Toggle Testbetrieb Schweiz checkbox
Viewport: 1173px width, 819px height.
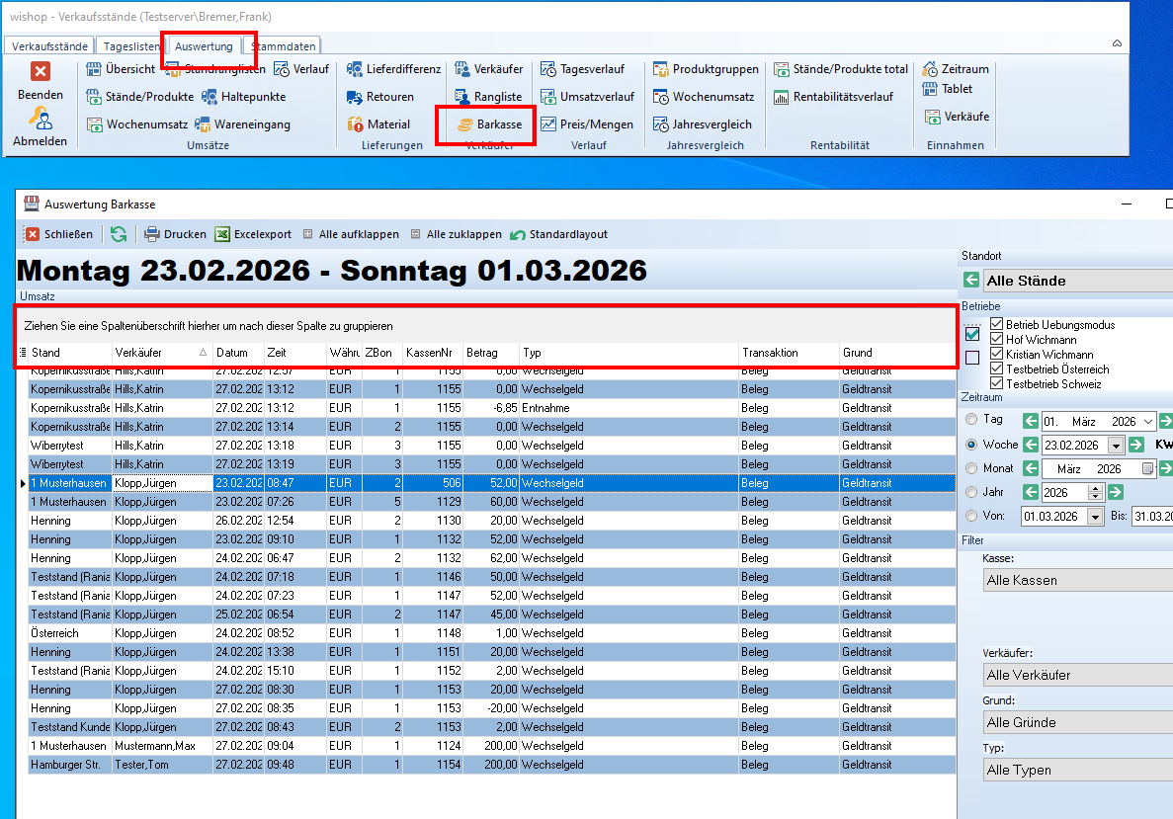pyautogui.click(x=996, y=383)
